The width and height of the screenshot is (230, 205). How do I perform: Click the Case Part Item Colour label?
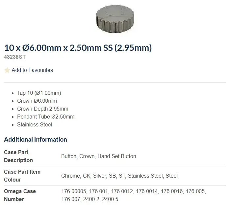22,176
